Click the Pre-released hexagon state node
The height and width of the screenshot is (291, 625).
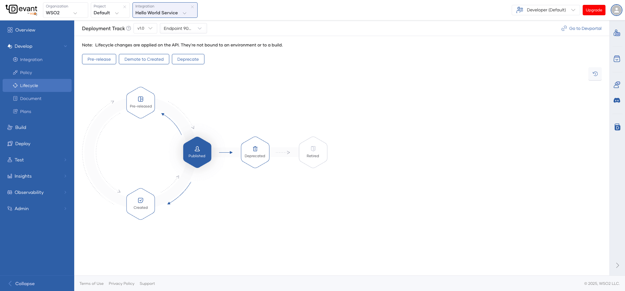pos(141,103)
